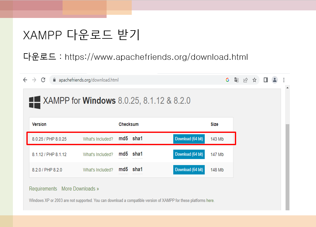
Task: Click the 143 Mb size value
Action: click(217, 139)
